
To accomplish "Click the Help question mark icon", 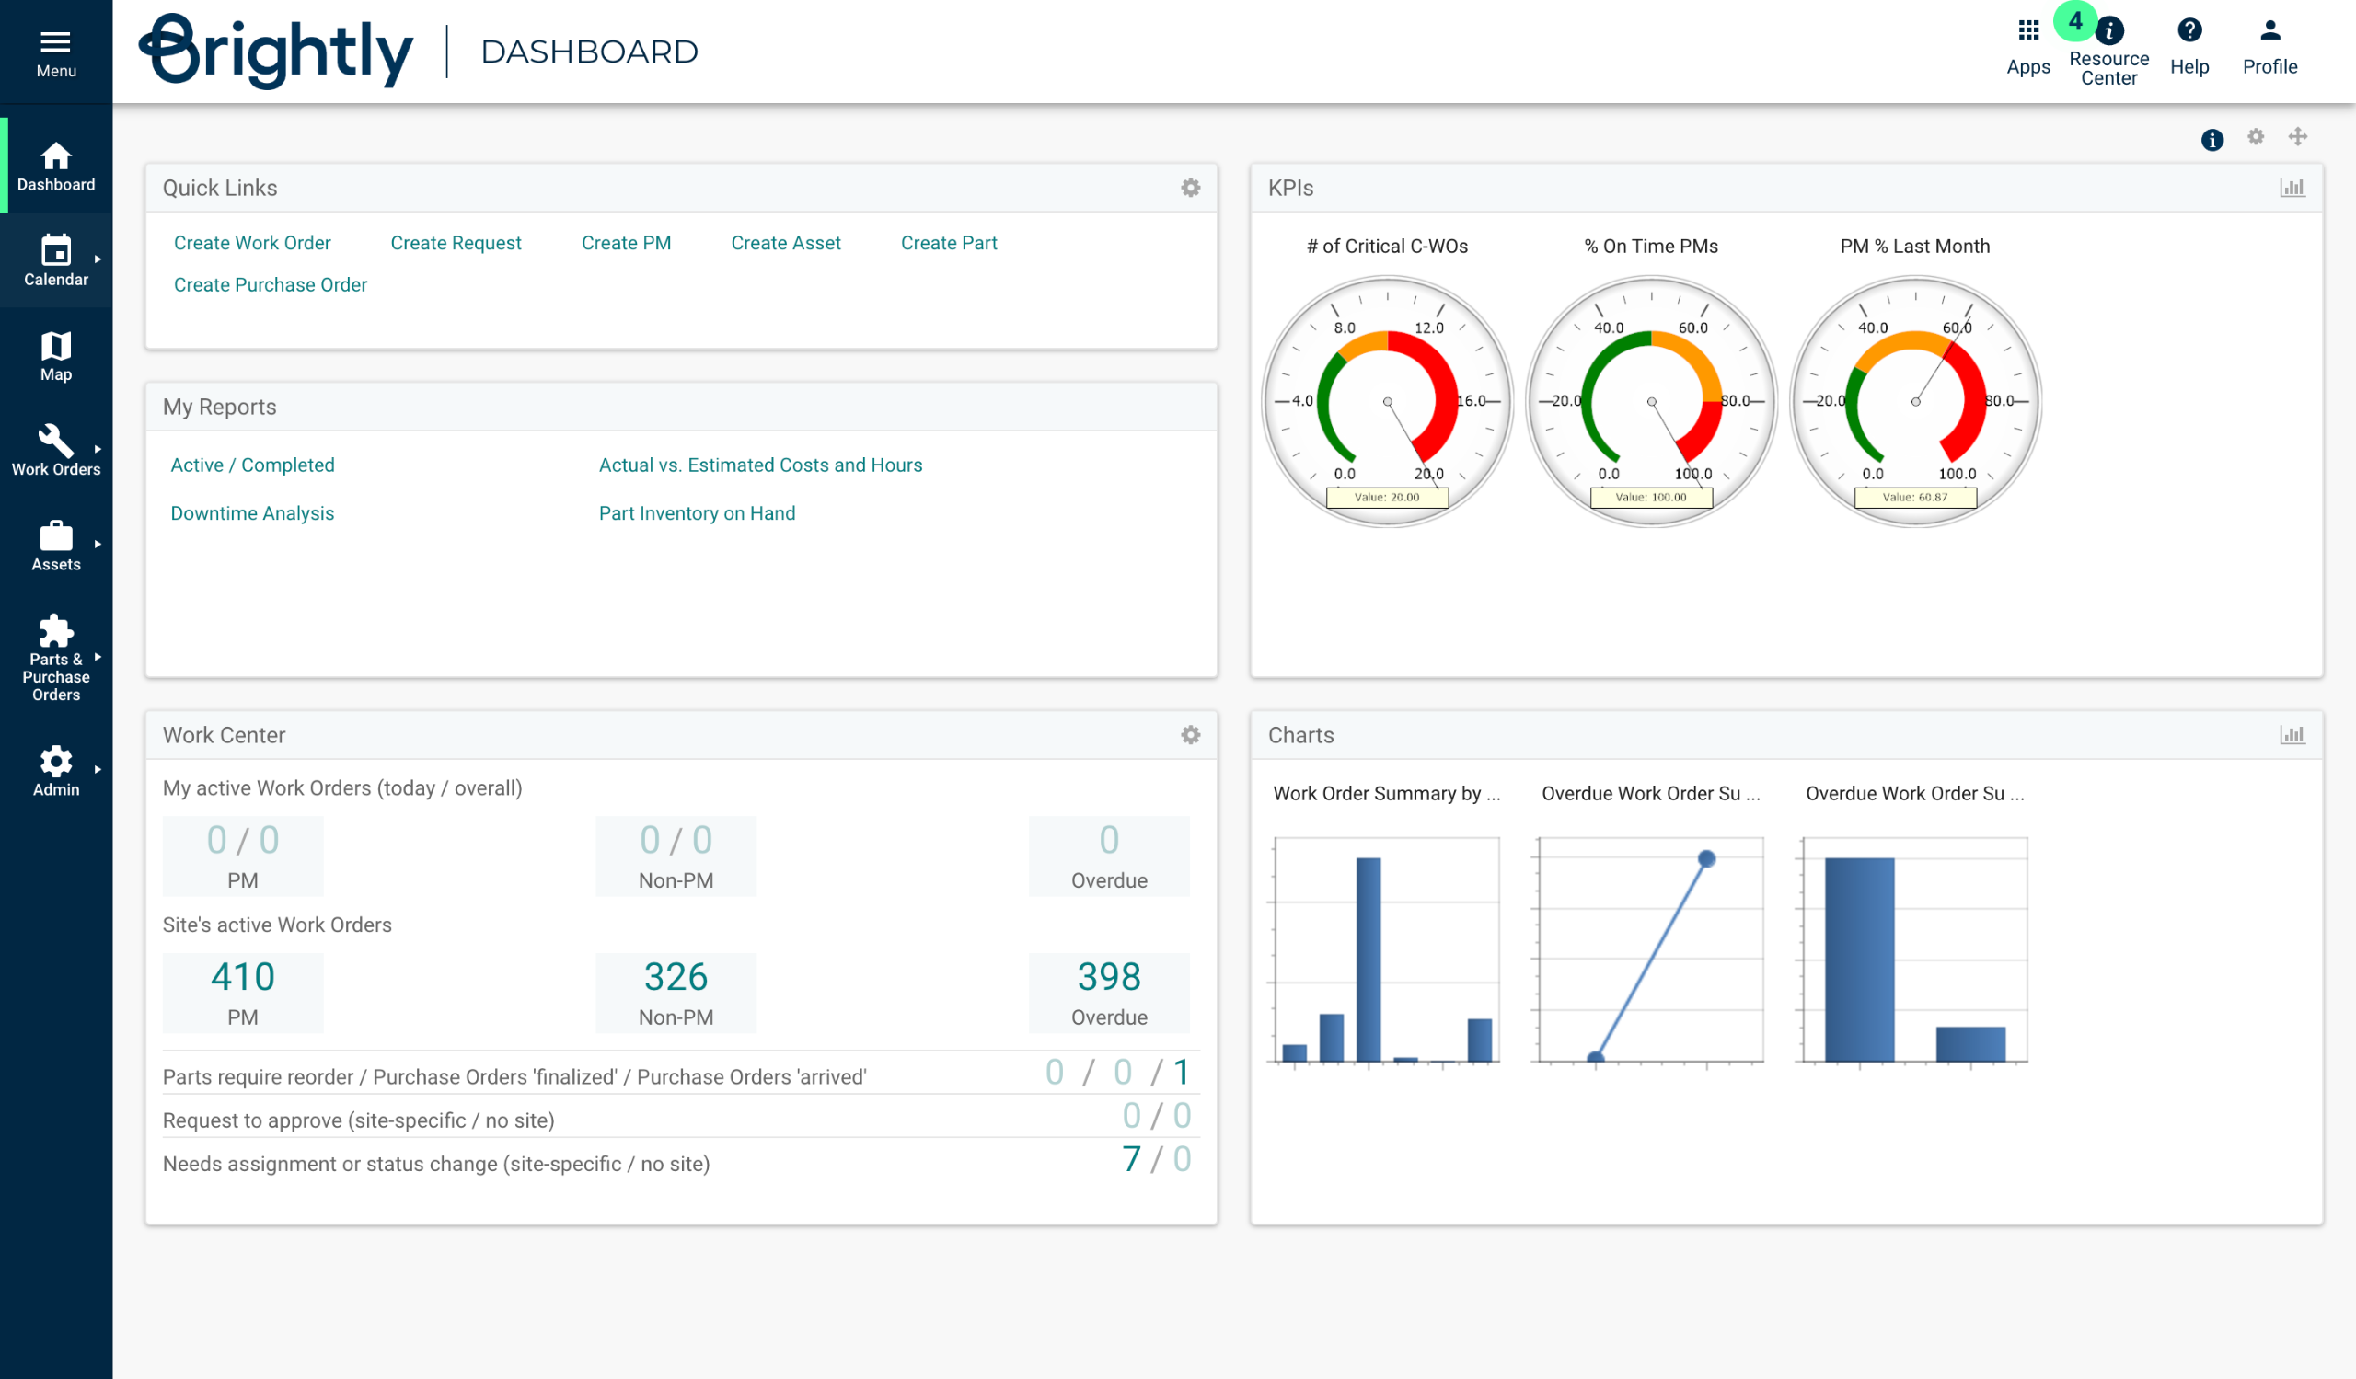I will point(2189,31).
